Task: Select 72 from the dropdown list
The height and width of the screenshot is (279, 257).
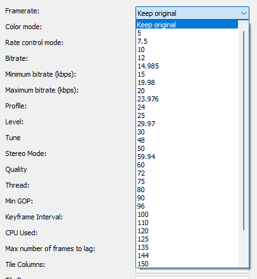Action: point(187,173)
